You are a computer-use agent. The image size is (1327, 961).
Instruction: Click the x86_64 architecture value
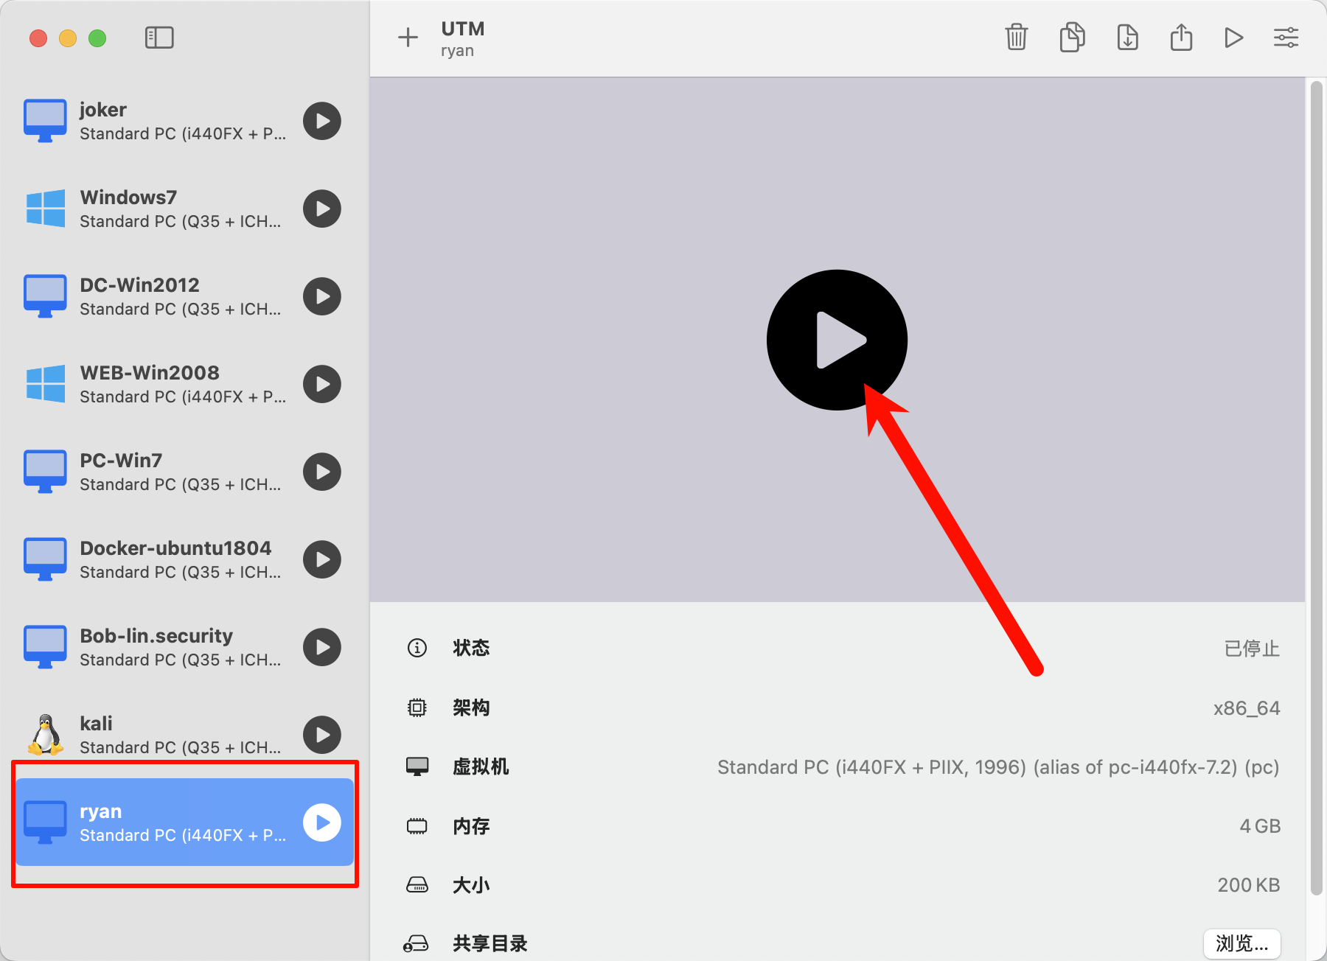tap(1247, 708)
